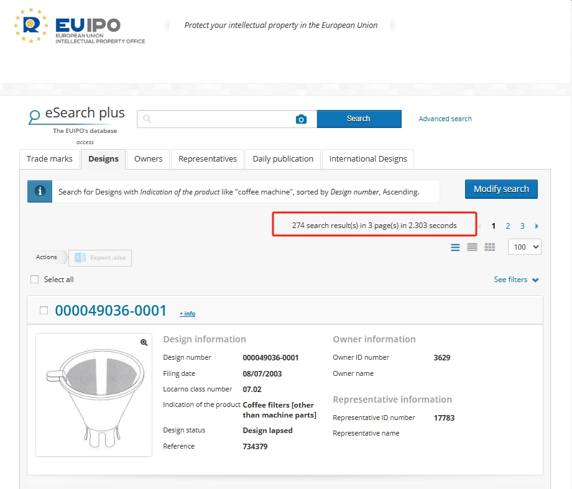Image resolution: width=572 pixels, height=489 pixels.
Task: Click the Owner ID number 3629
Action: pyautogui.click(x=442, y=358)
